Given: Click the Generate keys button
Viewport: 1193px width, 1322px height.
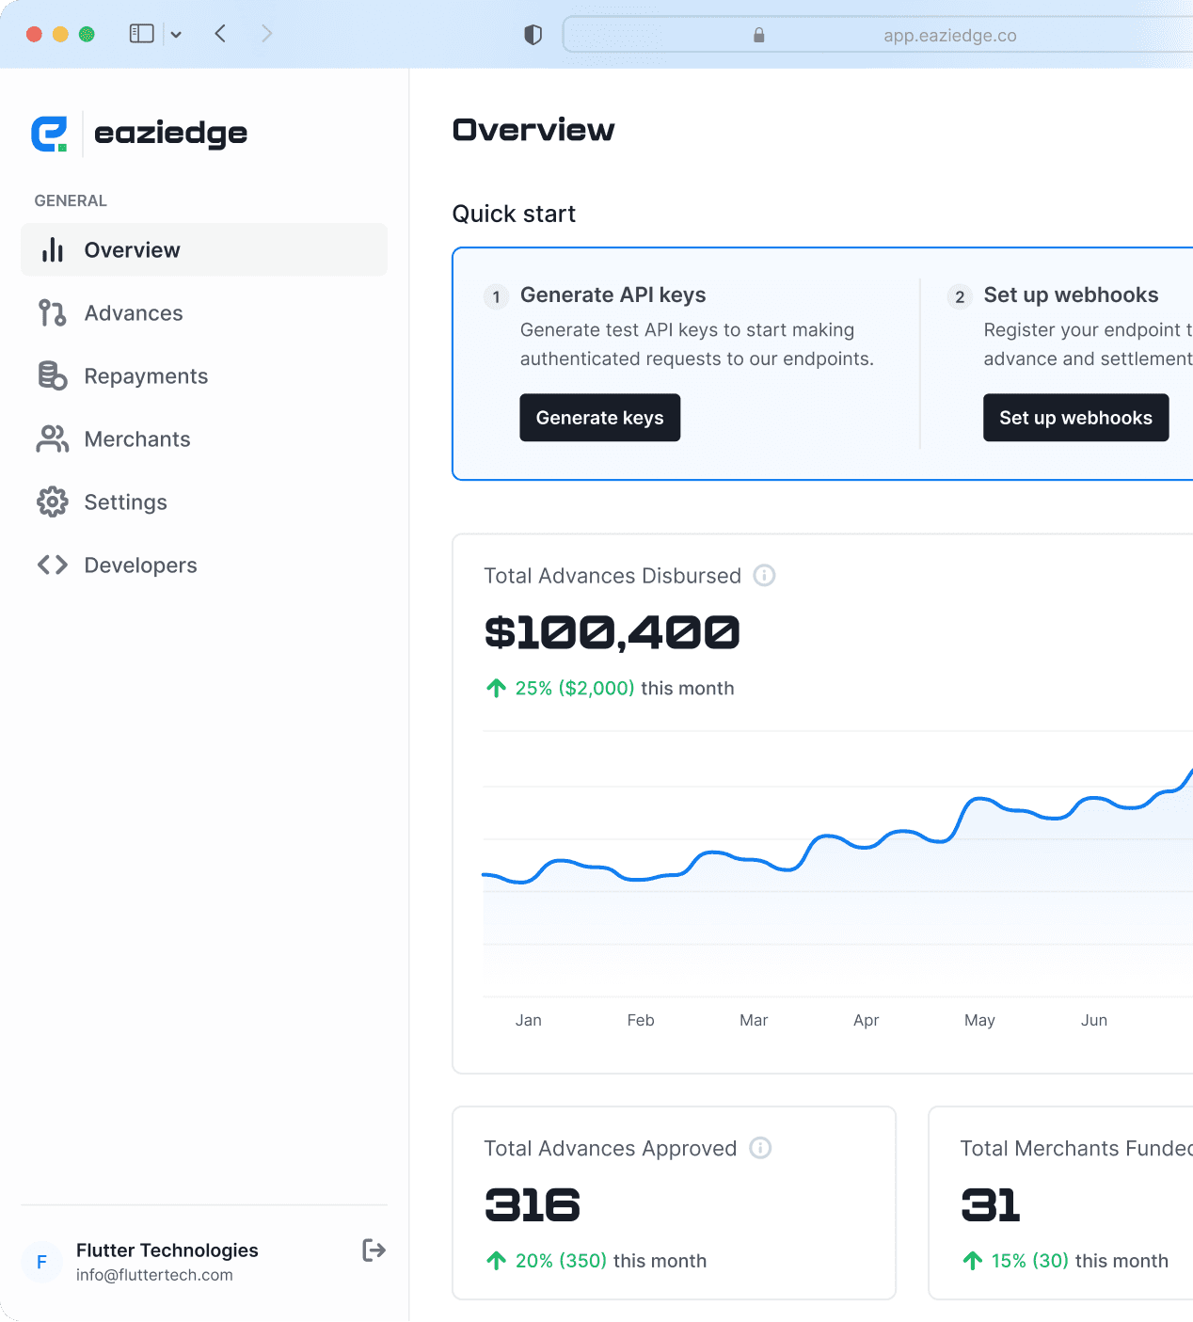Looking at the screenshot, I should point(599,417).
